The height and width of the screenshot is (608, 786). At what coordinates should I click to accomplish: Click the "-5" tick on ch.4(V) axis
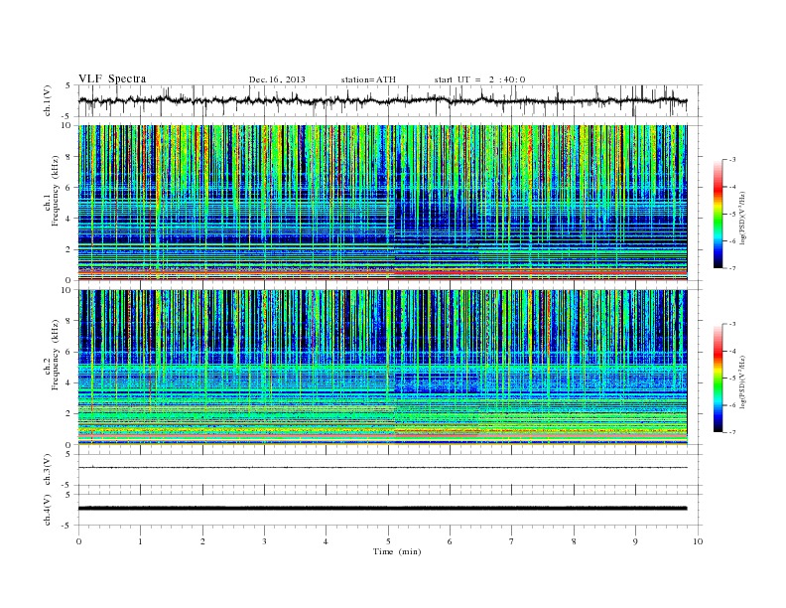(66, 526)
